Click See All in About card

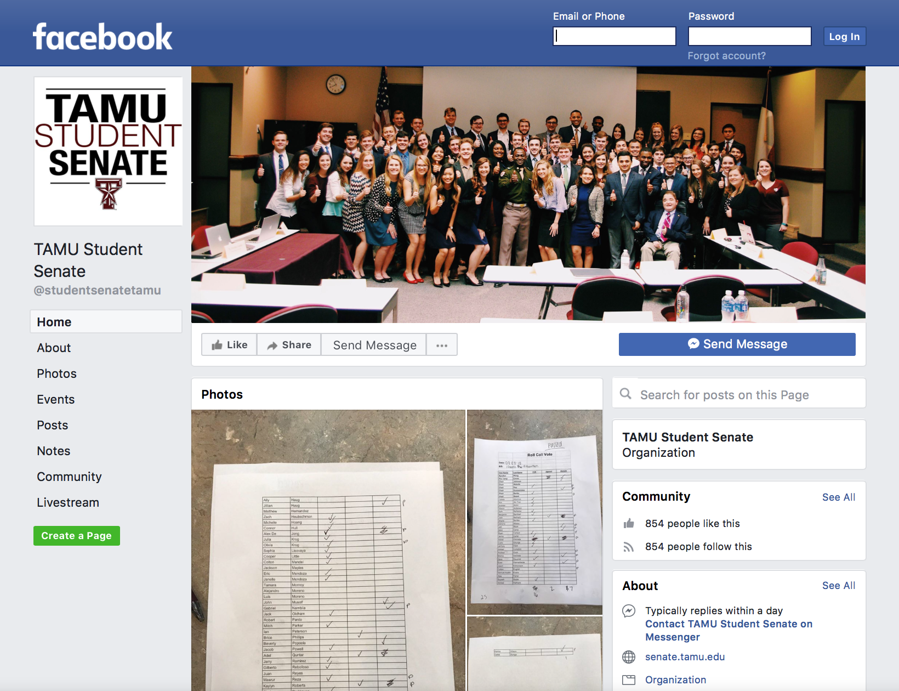(x=838, y=586)
